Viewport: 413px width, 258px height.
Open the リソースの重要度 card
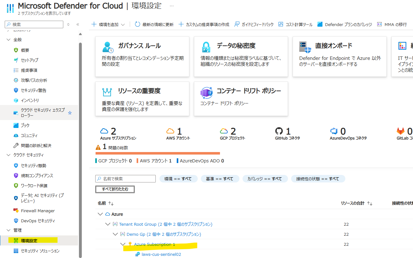[142, 99]
